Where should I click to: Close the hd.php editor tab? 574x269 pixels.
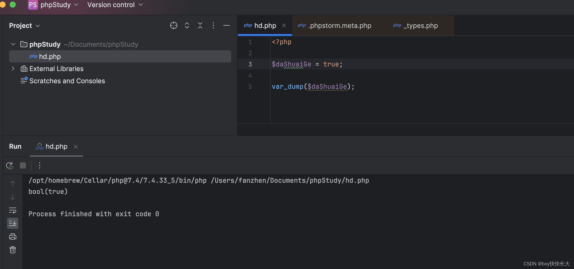pyautogui.click(x=284, y=25)
